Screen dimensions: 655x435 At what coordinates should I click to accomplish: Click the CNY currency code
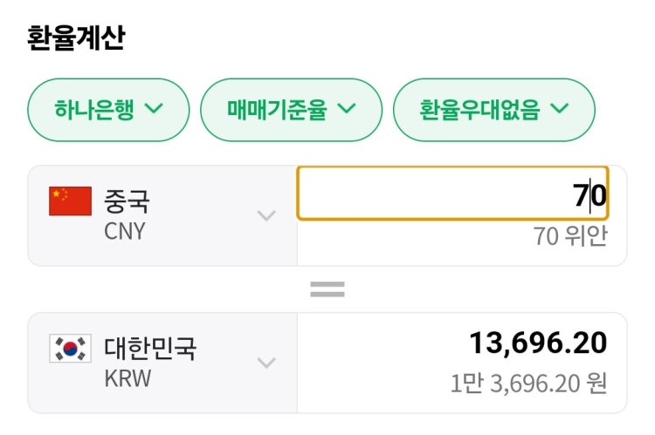tap(125, 231)
